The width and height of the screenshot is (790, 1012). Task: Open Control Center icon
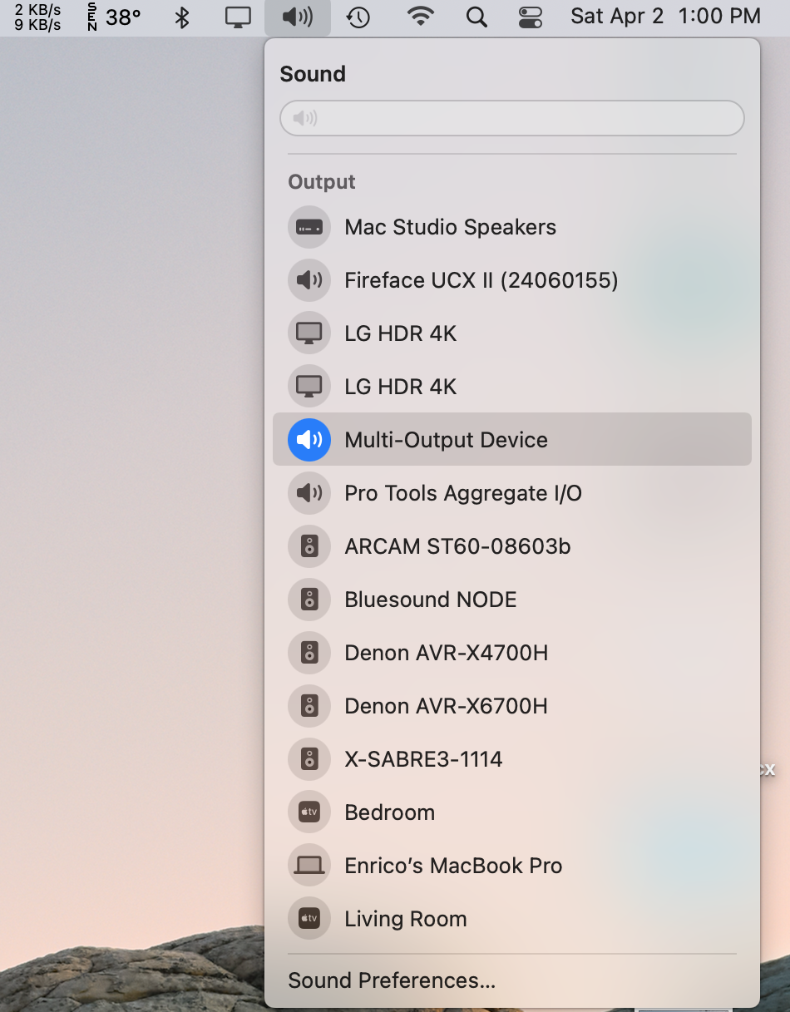pos(529,17)
